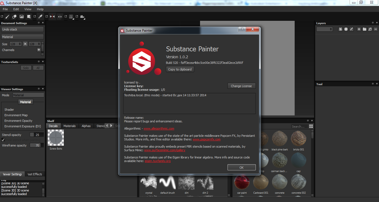Toggle the Solo button in TextureSets

26,68
